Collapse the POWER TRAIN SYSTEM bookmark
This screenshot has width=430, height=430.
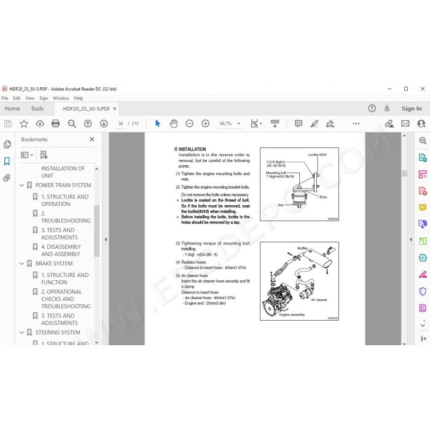coord(21,186)
